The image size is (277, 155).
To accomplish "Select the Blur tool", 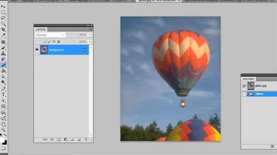I will 3,77.
